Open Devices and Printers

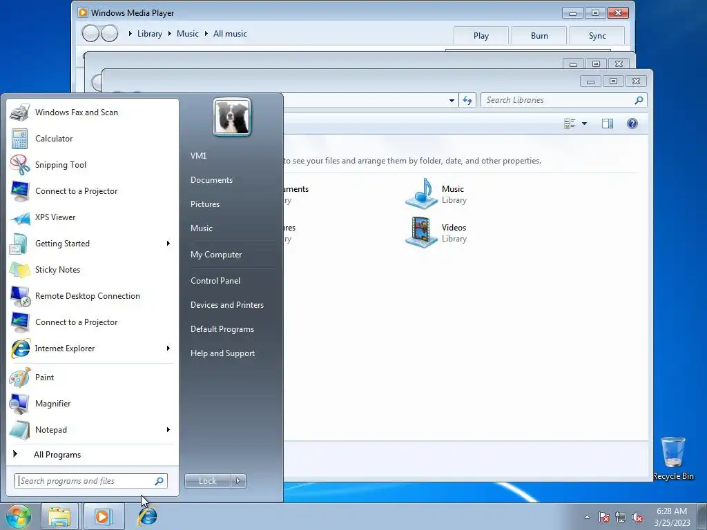[x=227, y=305]
